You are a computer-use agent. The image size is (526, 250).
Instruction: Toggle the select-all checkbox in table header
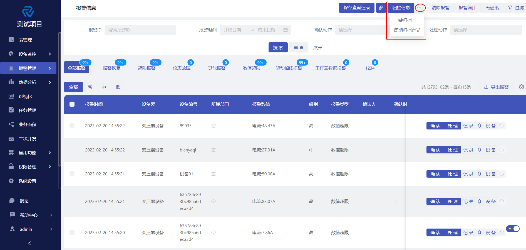pyautogui.click(x=72, y=104)
